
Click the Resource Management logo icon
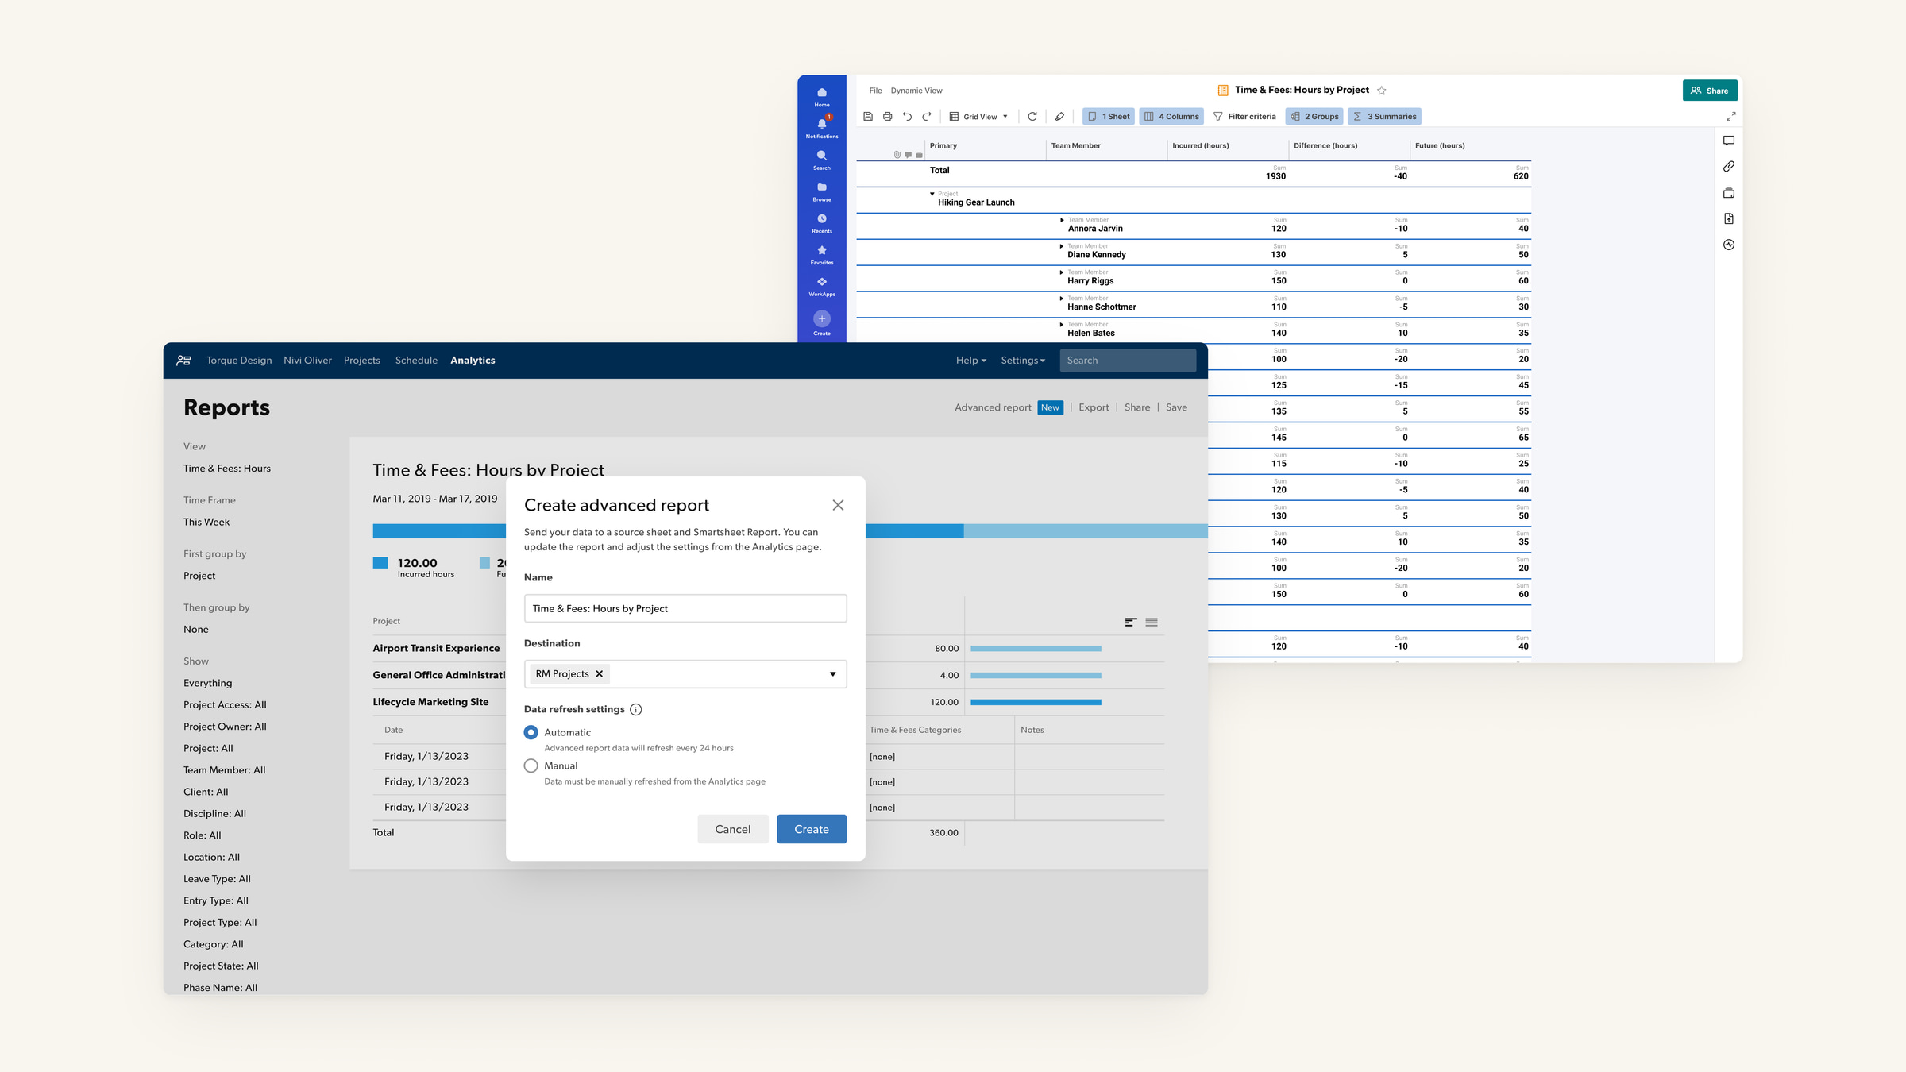pyautogui.click(x=183, y=361)
